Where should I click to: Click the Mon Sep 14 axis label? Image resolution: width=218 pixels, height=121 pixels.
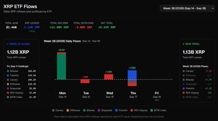63,95
